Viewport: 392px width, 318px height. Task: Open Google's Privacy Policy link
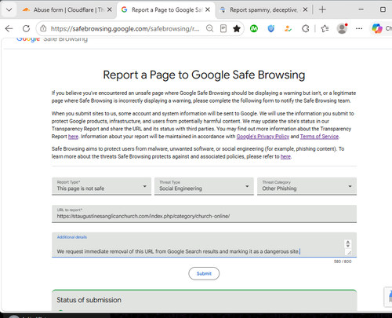(x=263, y=137)
